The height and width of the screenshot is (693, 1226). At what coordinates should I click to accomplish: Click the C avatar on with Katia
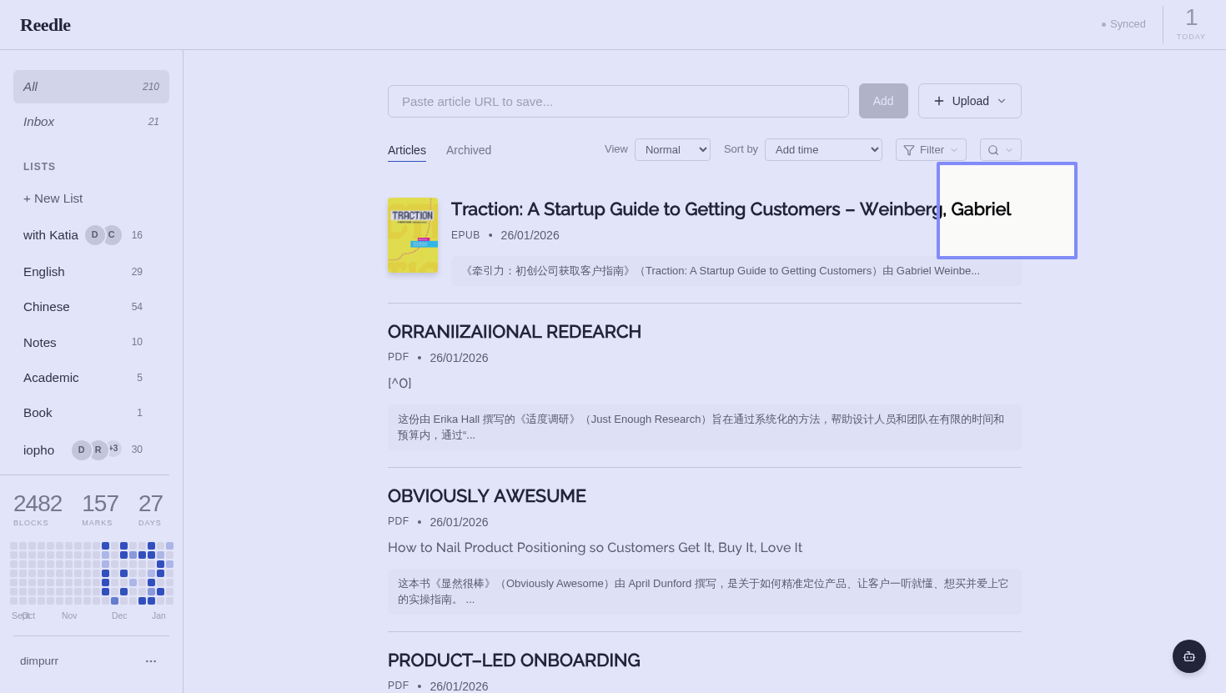click(x=112, y=235)
